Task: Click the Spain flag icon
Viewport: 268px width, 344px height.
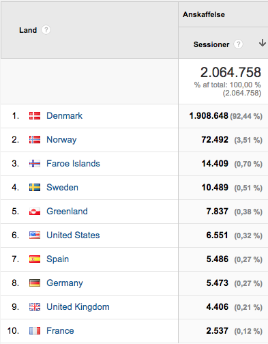Action: [35, 259]
